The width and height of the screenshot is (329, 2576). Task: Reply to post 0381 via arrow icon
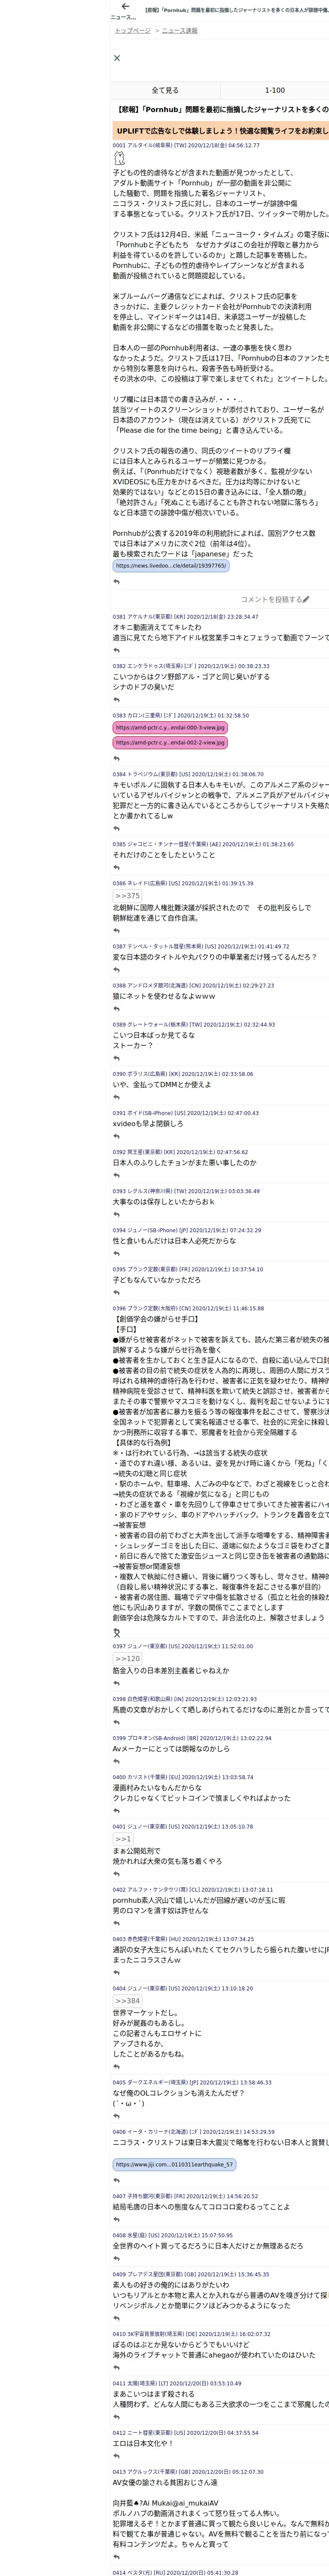117,651
